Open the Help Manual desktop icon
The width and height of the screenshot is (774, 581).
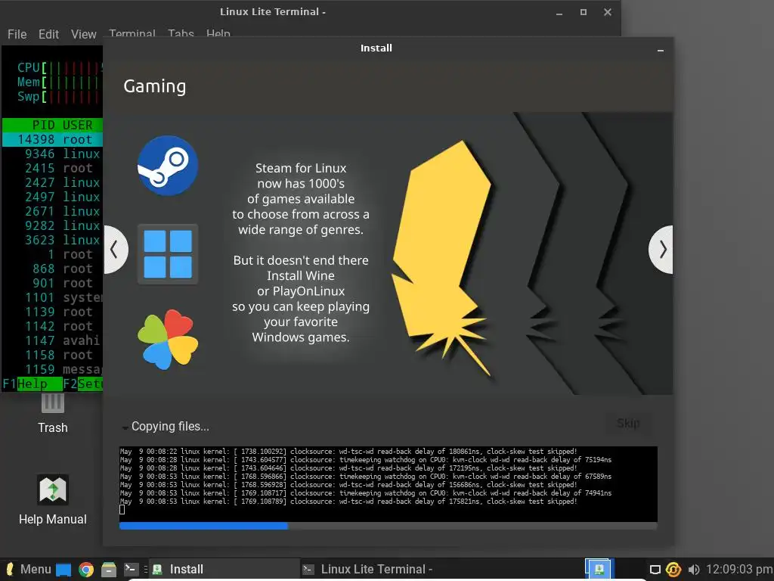point(53,500)
